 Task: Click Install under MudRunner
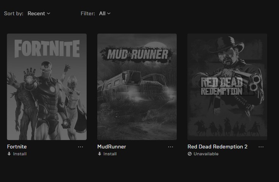point(107,154)
